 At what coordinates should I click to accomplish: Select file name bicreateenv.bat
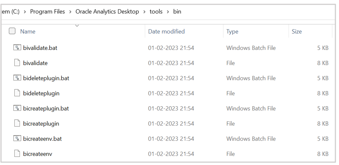(x=42, y=139)
